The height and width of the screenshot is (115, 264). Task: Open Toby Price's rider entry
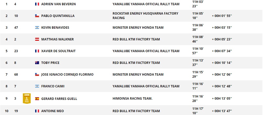point(50,63)
